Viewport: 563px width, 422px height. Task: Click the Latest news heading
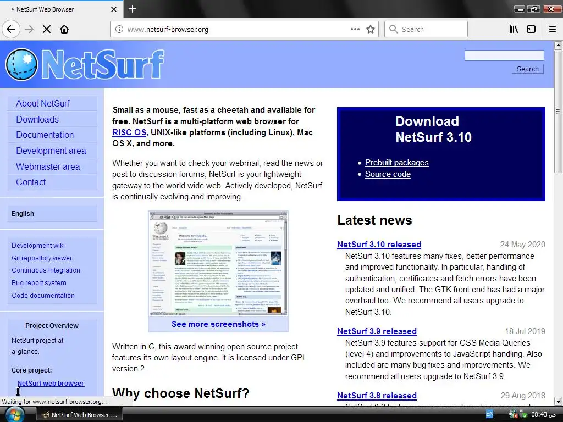[x=374, y=220]
